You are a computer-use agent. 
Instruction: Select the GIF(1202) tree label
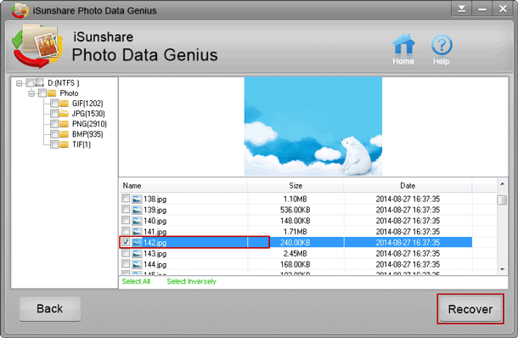point(87,104)
